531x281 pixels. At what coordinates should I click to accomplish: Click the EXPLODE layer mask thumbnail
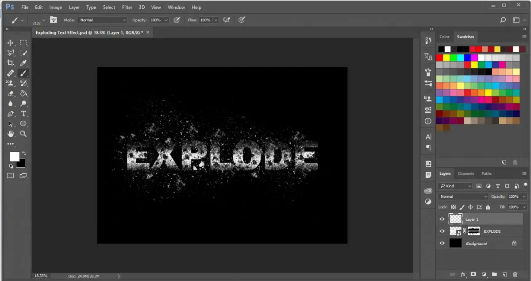click(x=473, y=231)
